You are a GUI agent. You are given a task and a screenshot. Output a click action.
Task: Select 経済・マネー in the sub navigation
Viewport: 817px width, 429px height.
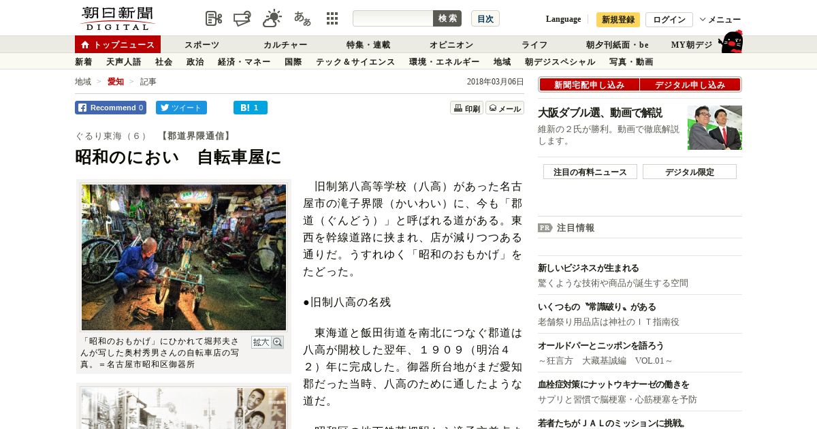coord(244,62)
